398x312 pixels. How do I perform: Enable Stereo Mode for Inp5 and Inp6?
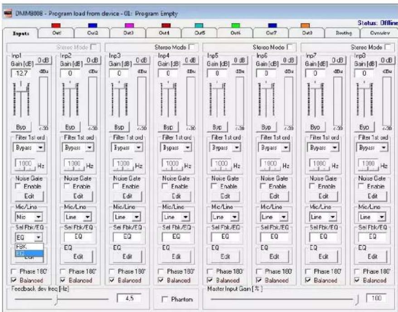[x=290, y=47]
